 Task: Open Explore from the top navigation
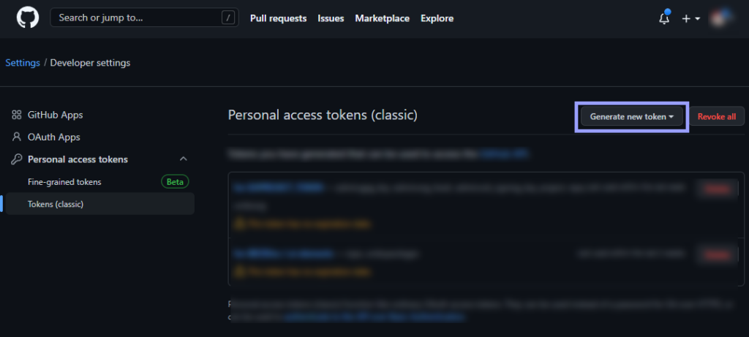pos(437,18)
